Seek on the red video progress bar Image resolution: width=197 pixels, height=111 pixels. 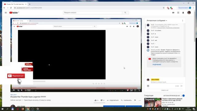point(76,88)
